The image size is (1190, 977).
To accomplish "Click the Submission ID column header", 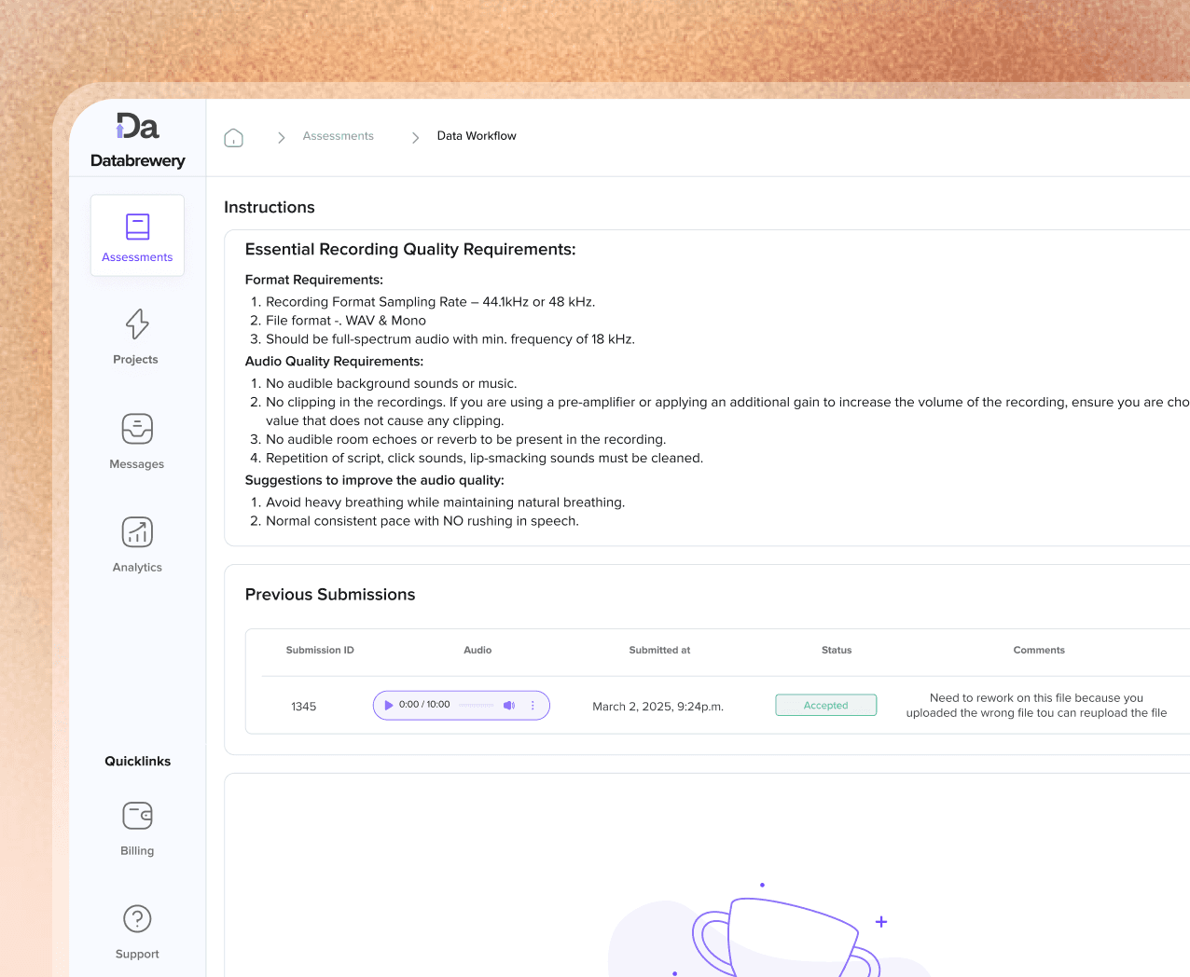I will (320, 651).
